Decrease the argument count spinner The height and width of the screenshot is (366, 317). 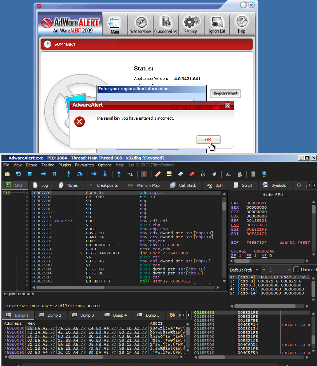click(264, 270)
